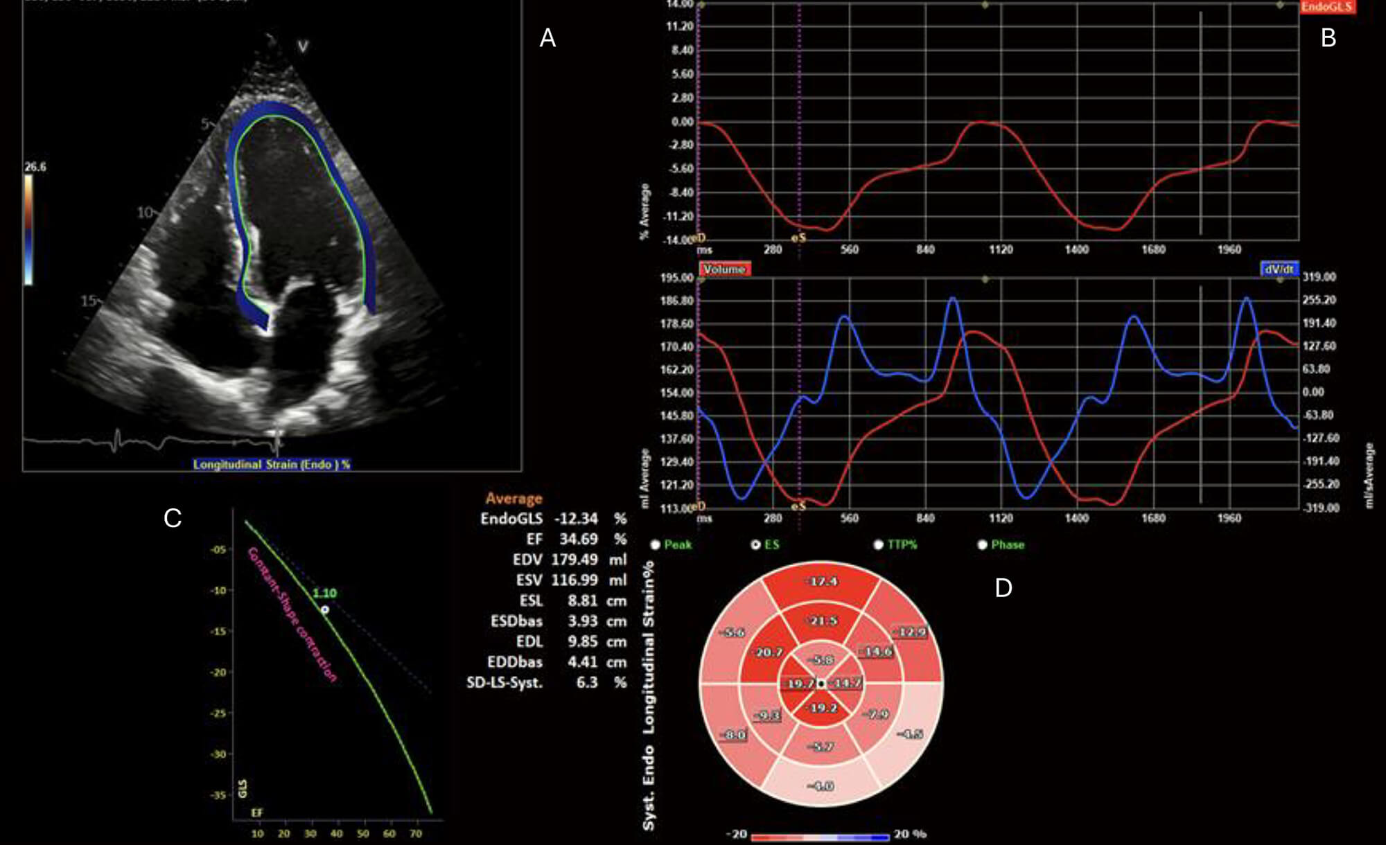The height and width of the screenshot is (845, 1386).
Task: Click the -20 to 20% color scale bar
Action: coord(819,837)
